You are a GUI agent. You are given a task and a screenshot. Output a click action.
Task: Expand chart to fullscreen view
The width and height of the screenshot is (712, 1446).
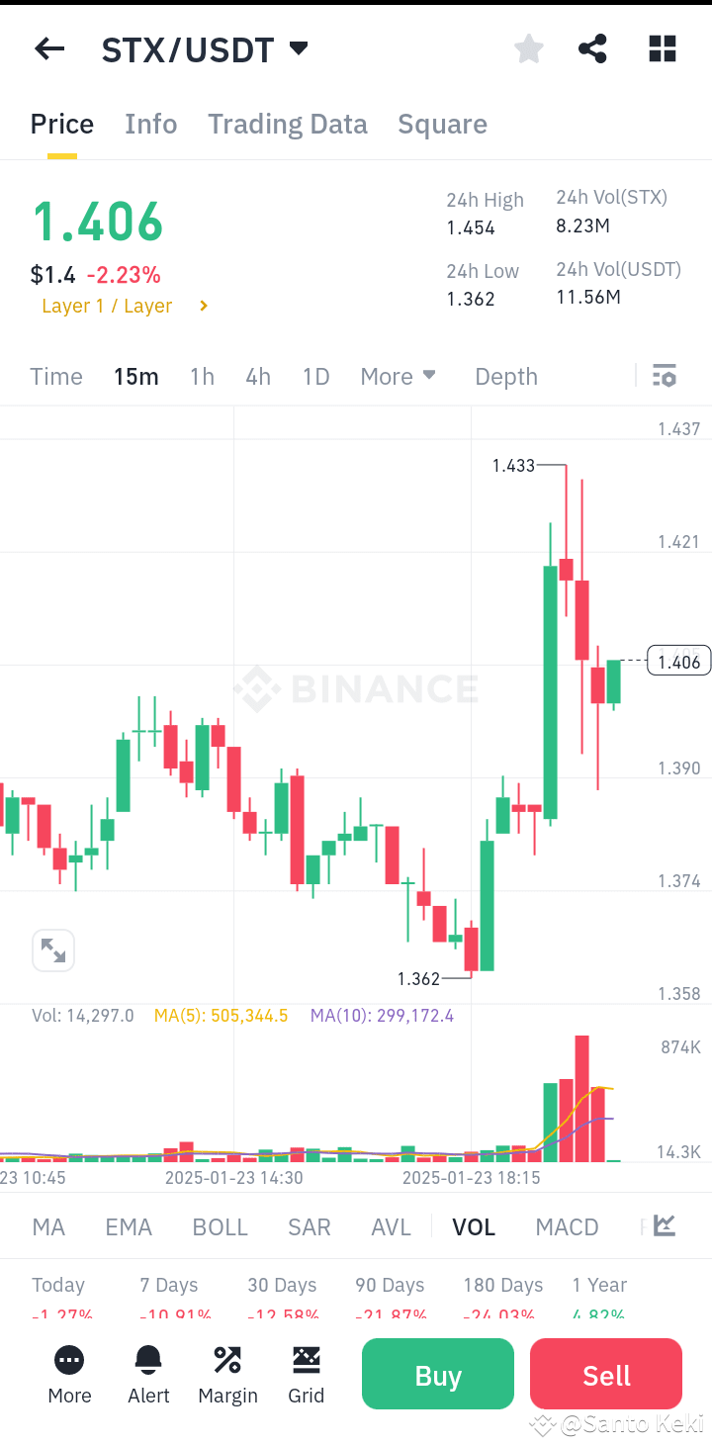point(53,949)
